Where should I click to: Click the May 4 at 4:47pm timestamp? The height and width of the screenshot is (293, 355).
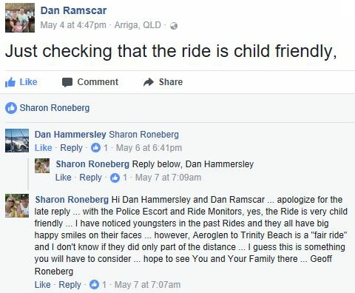point(73,25)
